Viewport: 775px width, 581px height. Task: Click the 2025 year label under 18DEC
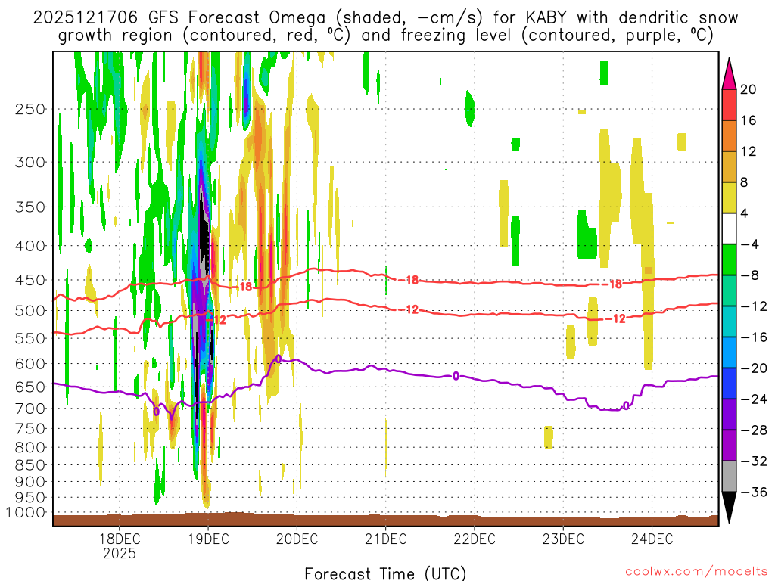119,554
